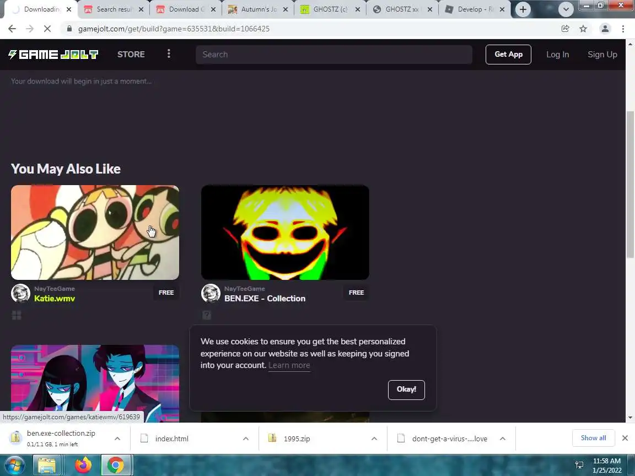This screenshot has height=476, width=635.
Task: Click the scrollbar up arrow
Action: click(630, 43)
